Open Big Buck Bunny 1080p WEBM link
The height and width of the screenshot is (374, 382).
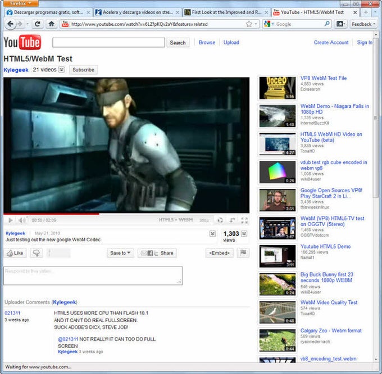327,277
